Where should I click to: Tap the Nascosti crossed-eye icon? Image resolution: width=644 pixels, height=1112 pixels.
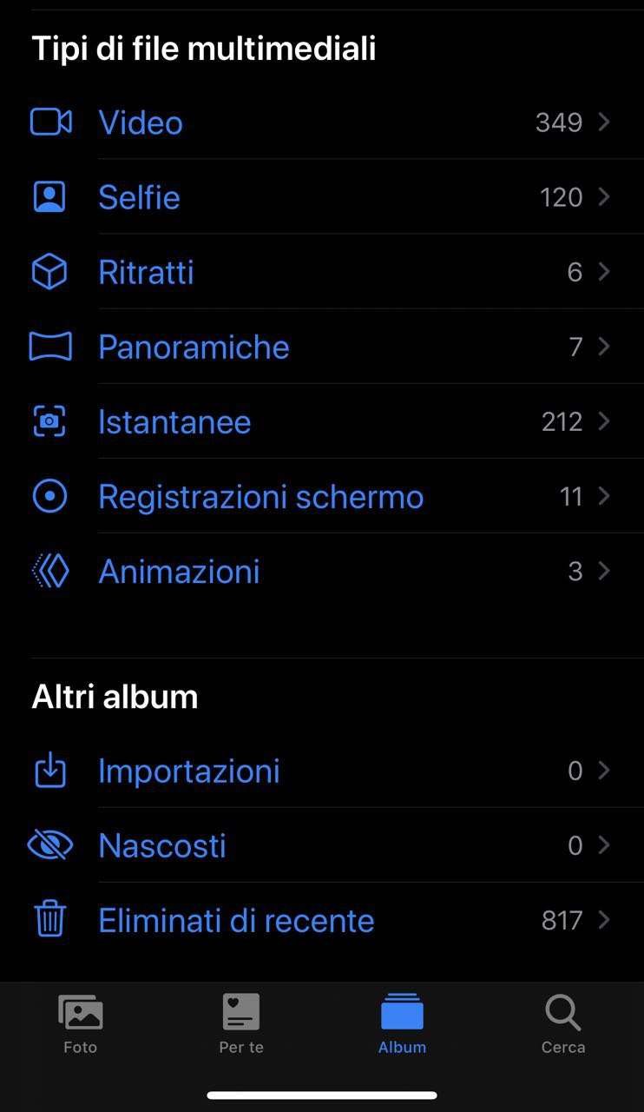click(x=49, y=845)
